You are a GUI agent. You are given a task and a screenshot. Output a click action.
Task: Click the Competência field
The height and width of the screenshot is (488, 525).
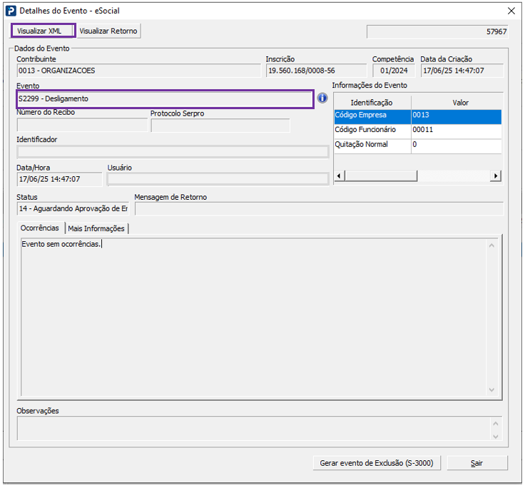point(394,71)
